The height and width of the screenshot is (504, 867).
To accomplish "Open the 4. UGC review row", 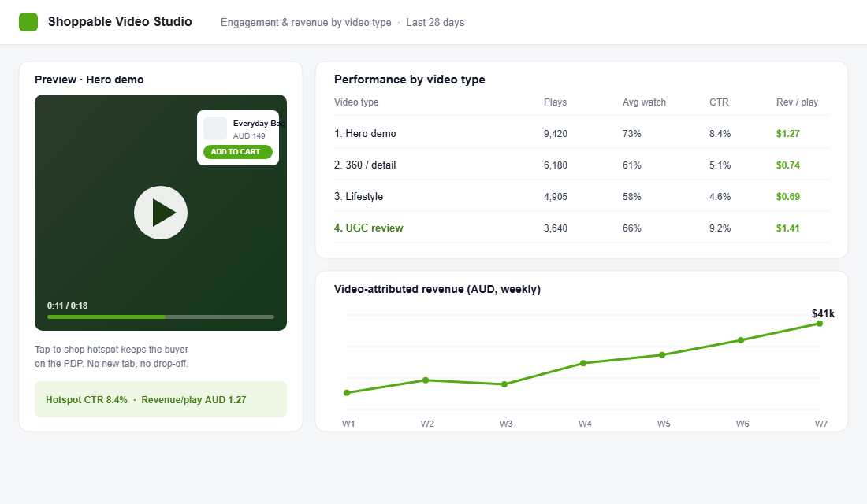I will pos(581,228).
